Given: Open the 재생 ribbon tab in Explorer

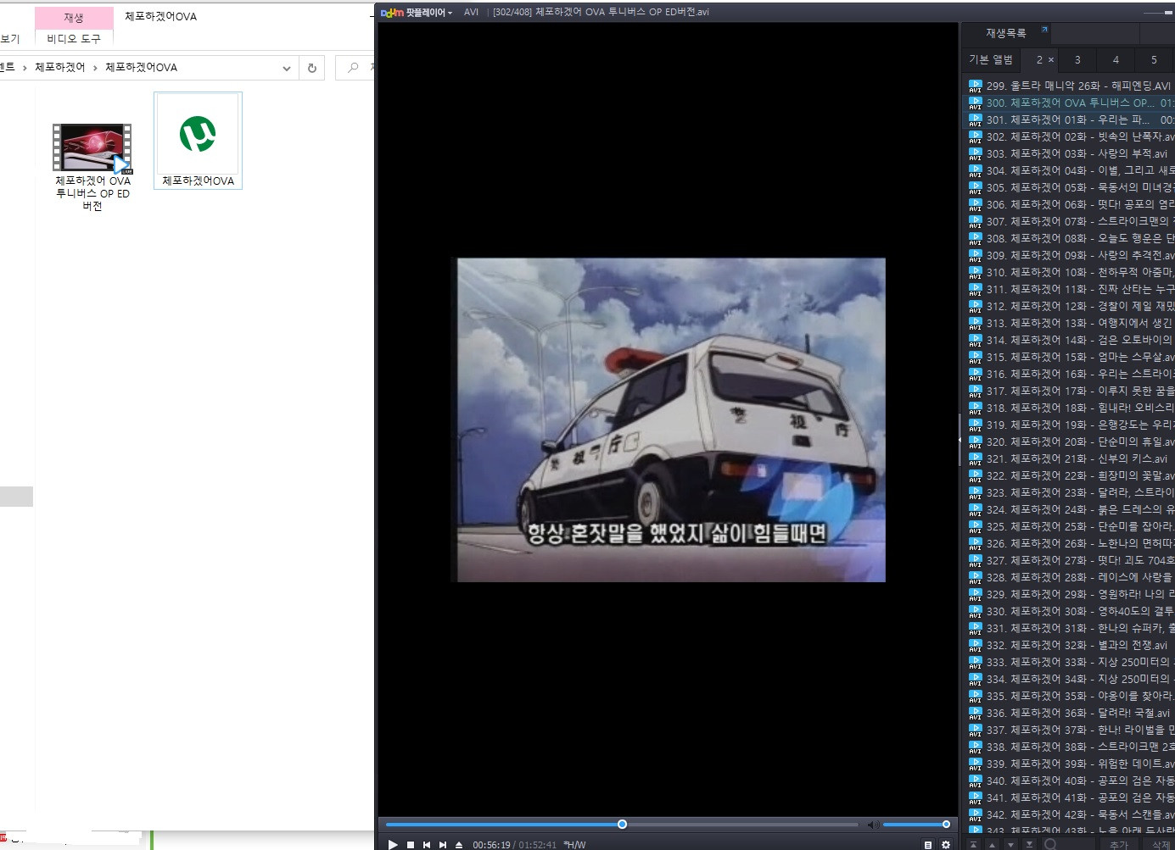Looking at the screenshot, I should 74,17.
